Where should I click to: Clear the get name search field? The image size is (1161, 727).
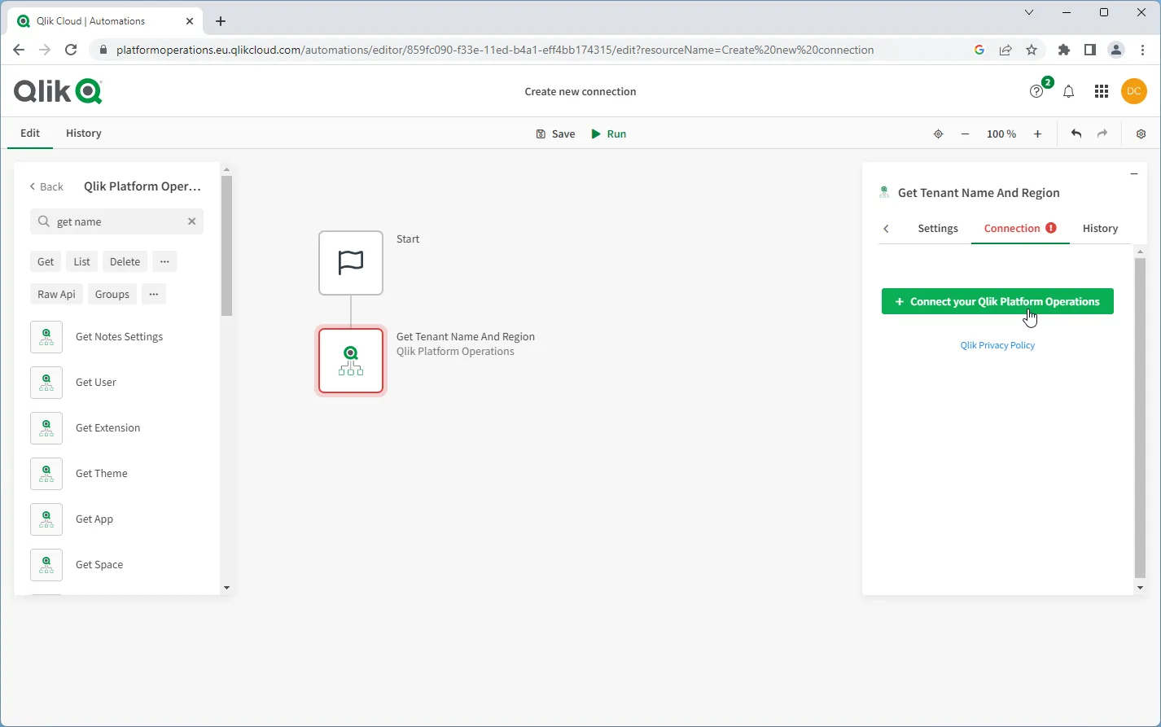coord(191,221)
